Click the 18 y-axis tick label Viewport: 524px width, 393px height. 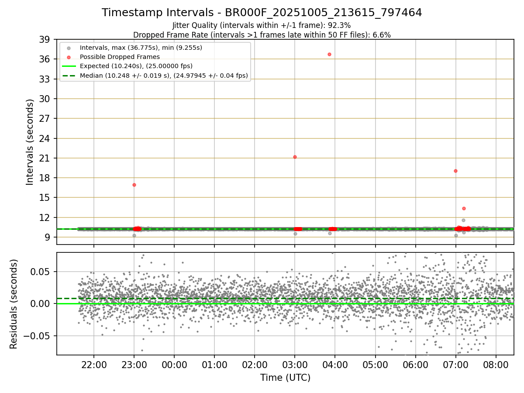tap(45, 178)
